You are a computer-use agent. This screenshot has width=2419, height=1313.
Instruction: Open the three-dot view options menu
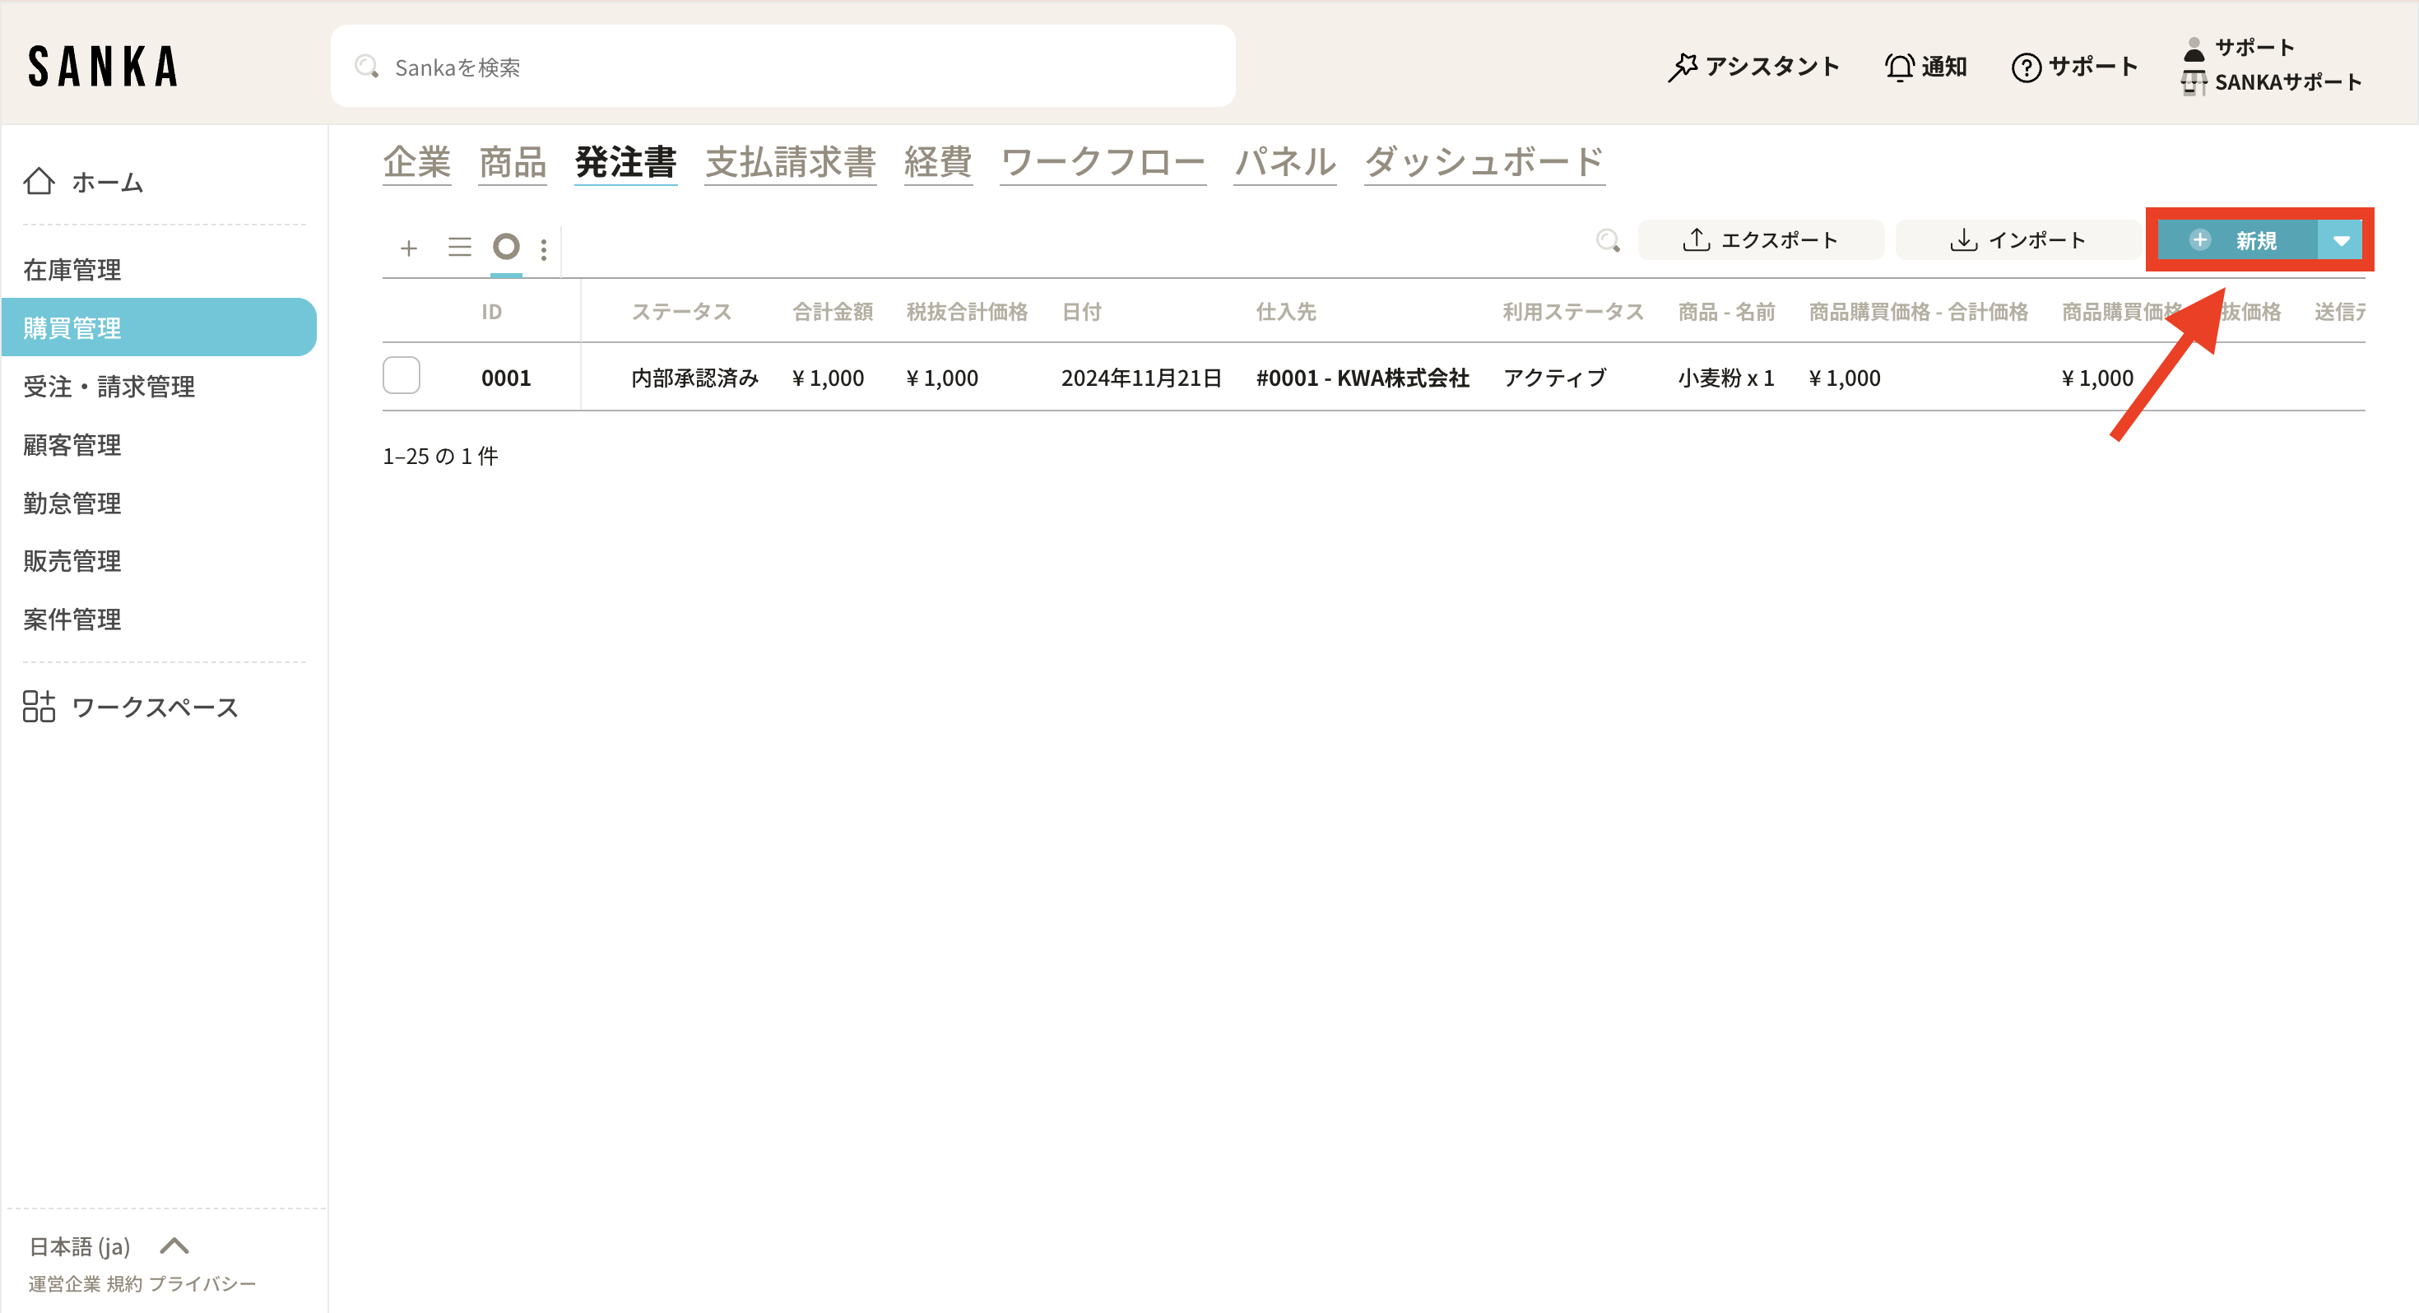coord(544,250)
